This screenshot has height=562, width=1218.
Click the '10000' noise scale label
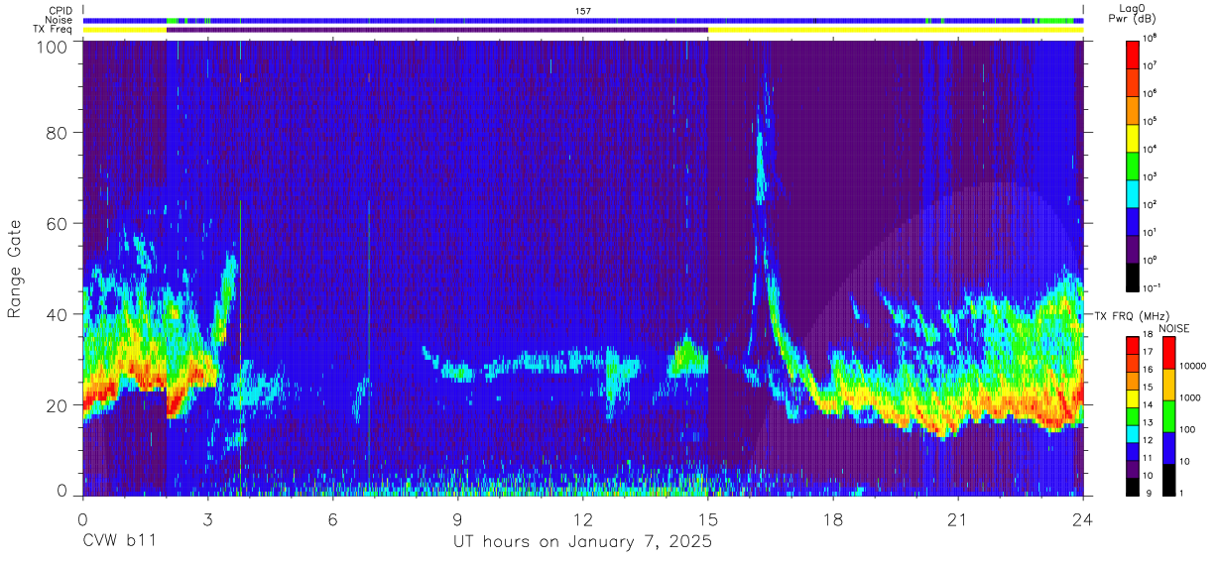click(x=1194, y=367)
